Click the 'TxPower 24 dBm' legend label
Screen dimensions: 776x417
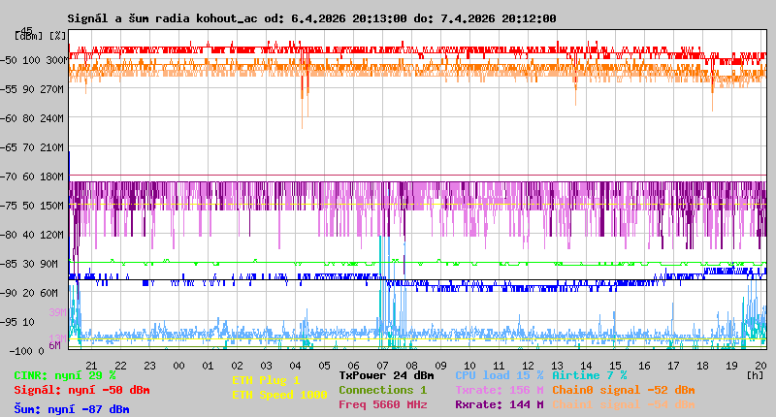(x=386, y=375)
